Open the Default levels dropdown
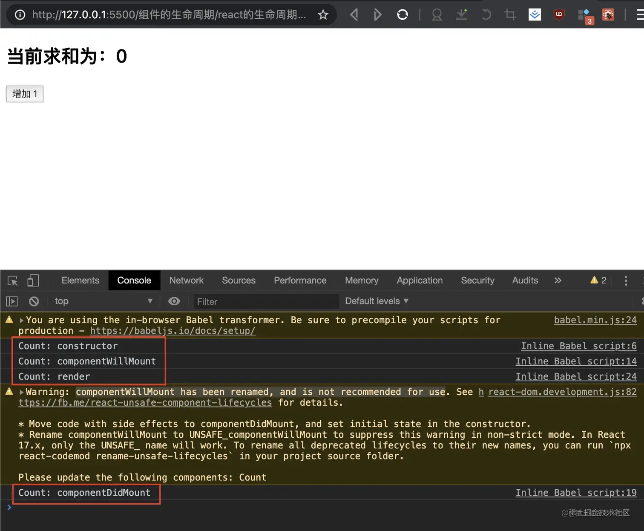 coord(377,301)
